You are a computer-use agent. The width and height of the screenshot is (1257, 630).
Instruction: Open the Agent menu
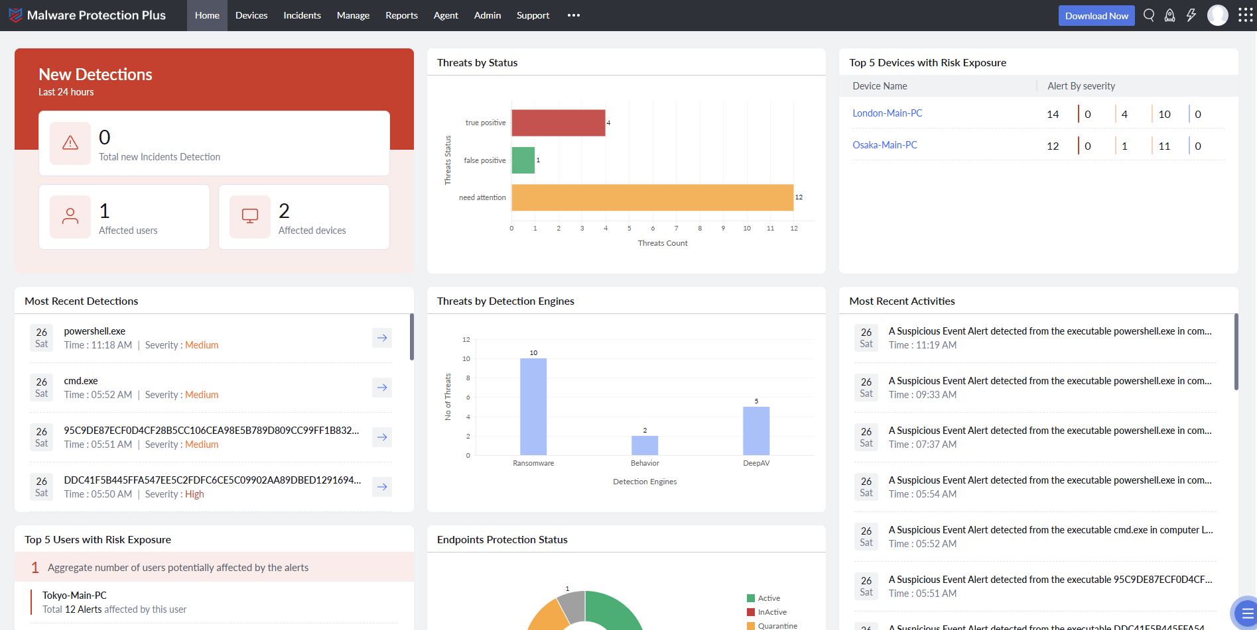click(446, 15)
